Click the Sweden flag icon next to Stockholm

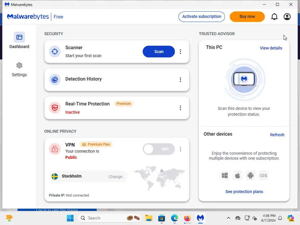tap(55, 176)
